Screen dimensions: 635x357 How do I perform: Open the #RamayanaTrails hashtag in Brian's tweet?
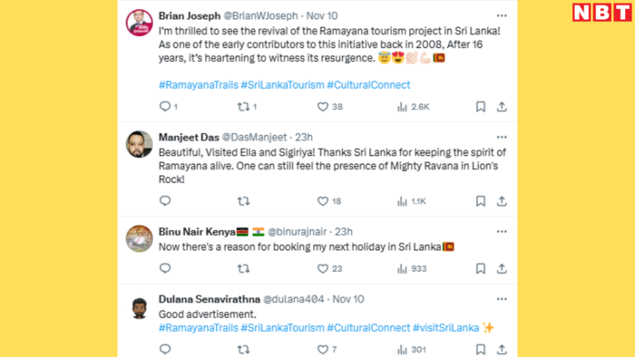tap(199, 85)
